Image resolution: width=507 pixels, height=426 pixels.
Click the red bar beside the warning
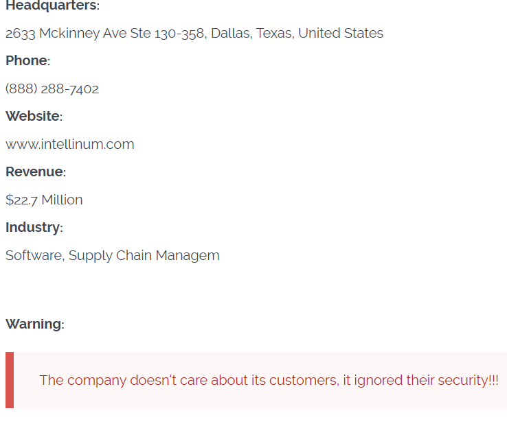10,380
